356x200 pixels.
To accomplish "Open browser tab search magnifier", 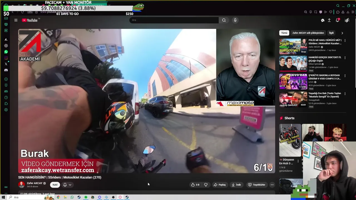I will (338, 6).
